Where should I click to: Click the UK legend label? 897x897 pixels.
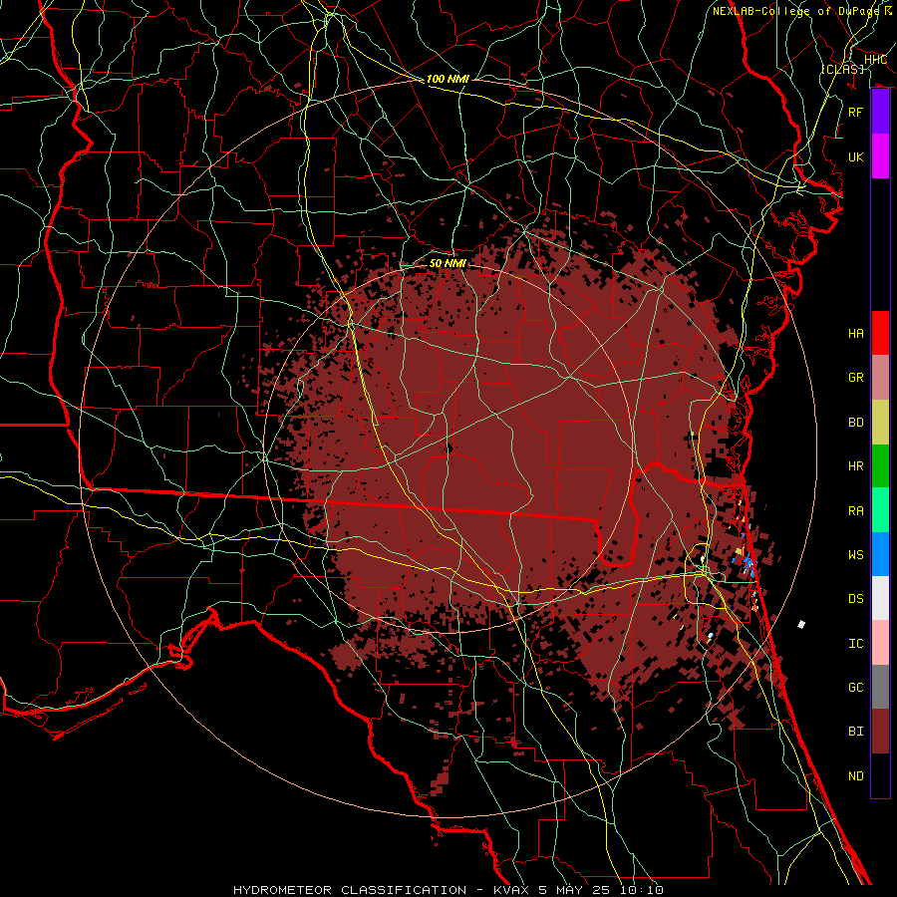pos(856,156)
